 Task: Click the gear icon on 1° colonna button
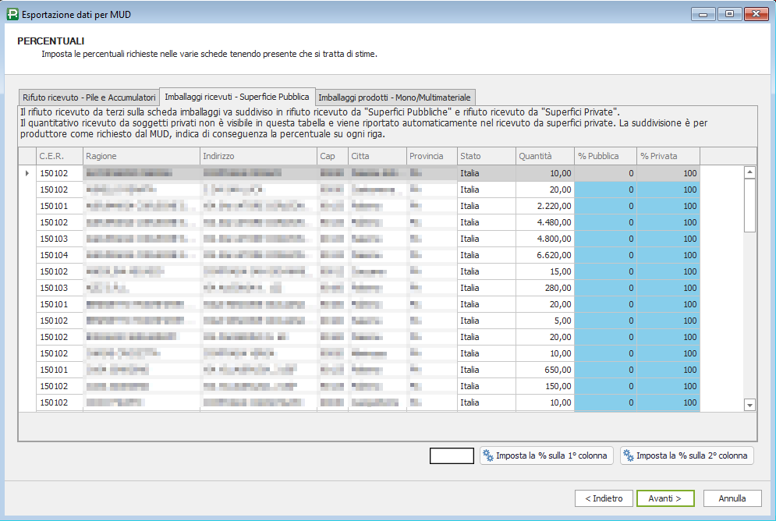point(488,455)
